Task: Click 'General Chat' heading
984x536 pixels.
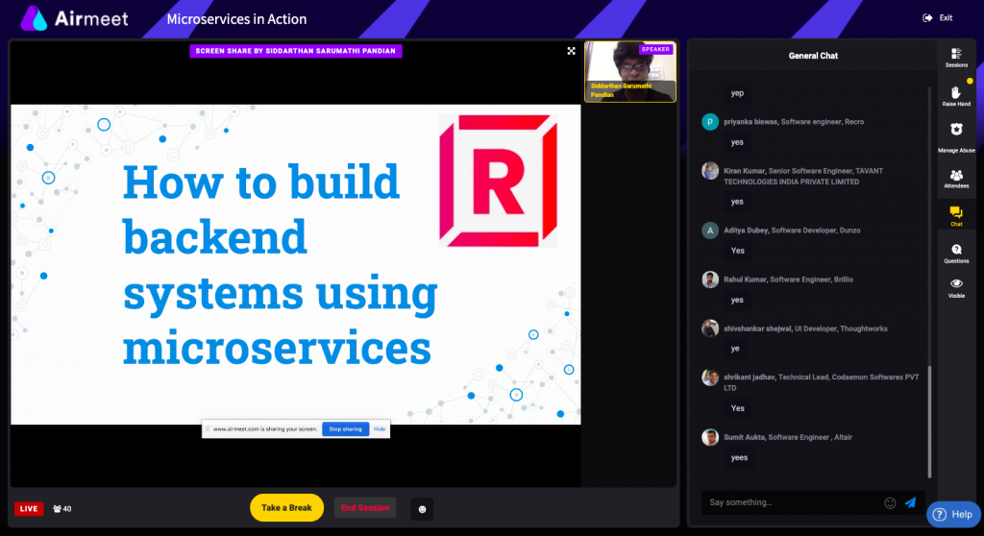Action: (813, 56)
